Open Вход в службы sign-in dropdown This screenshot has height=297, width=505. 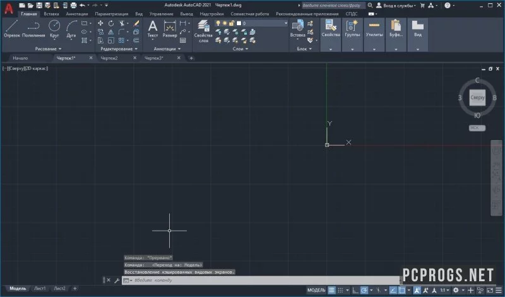[396, 5]
